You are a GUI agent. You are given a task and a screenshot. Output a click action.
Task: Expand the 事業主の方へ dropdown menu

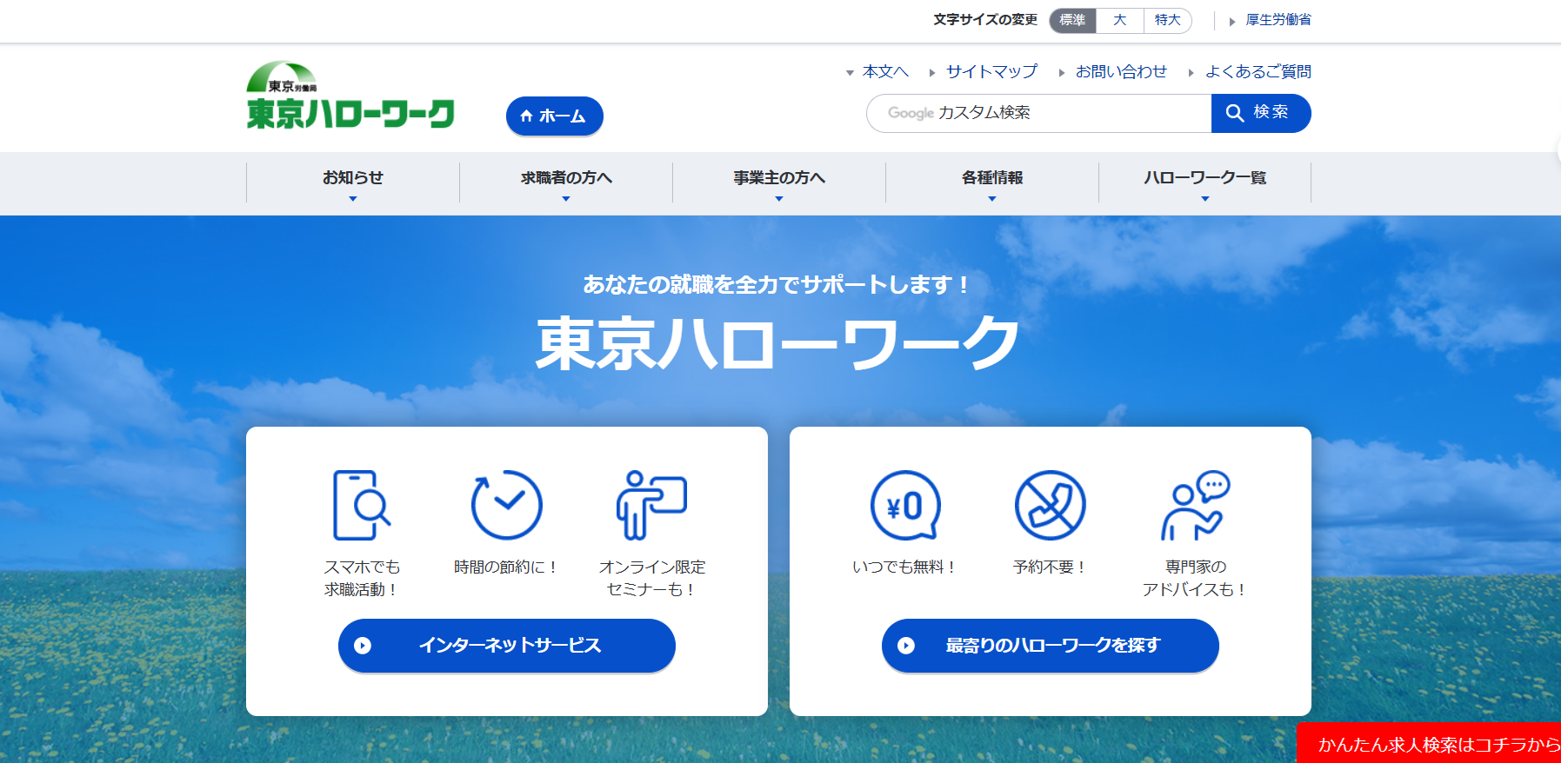pyautogui.click(x=779, y=182)
